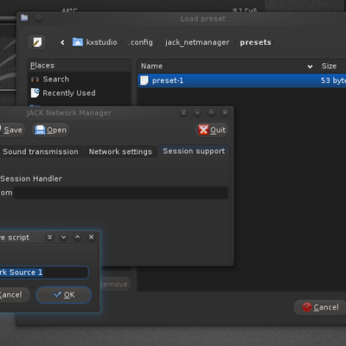The width and height of the screenshot is (346, 346).
Task: Minimize the JACK Network Manager window
Action: [197, 112]
